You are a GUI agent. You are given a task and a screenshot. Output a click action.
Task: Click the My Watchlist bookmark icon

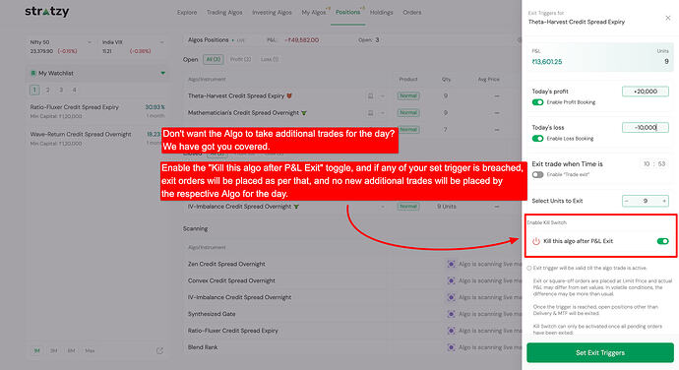(x=32, y=73)
